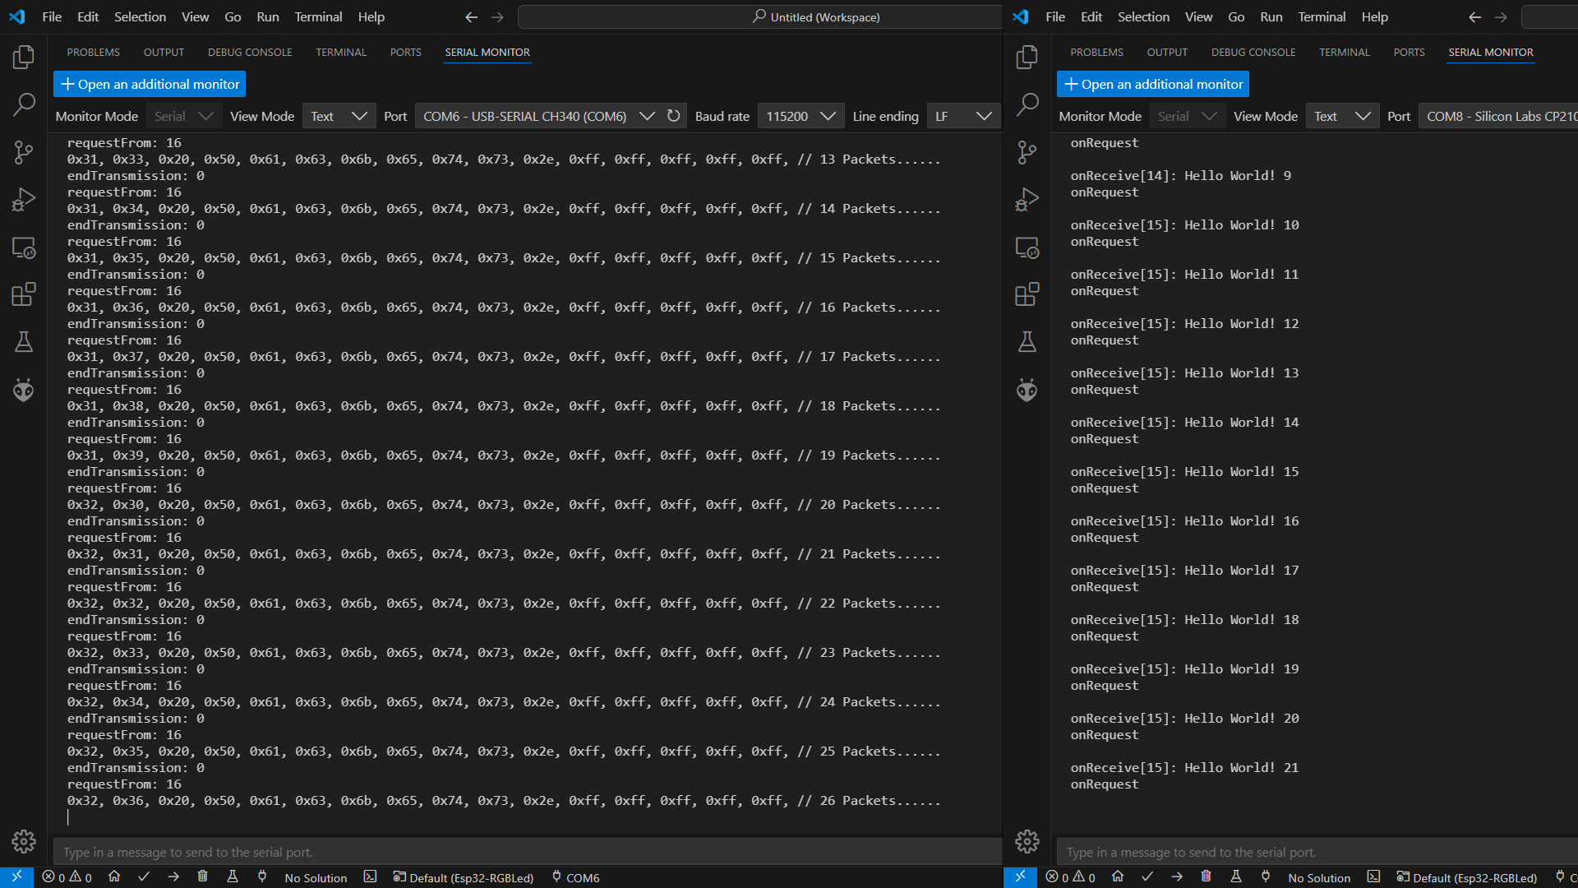Click PlatformIO Clean trash in right status bar
The width and height of the screenshot is (1578, 888).
tap(1207, 877)
